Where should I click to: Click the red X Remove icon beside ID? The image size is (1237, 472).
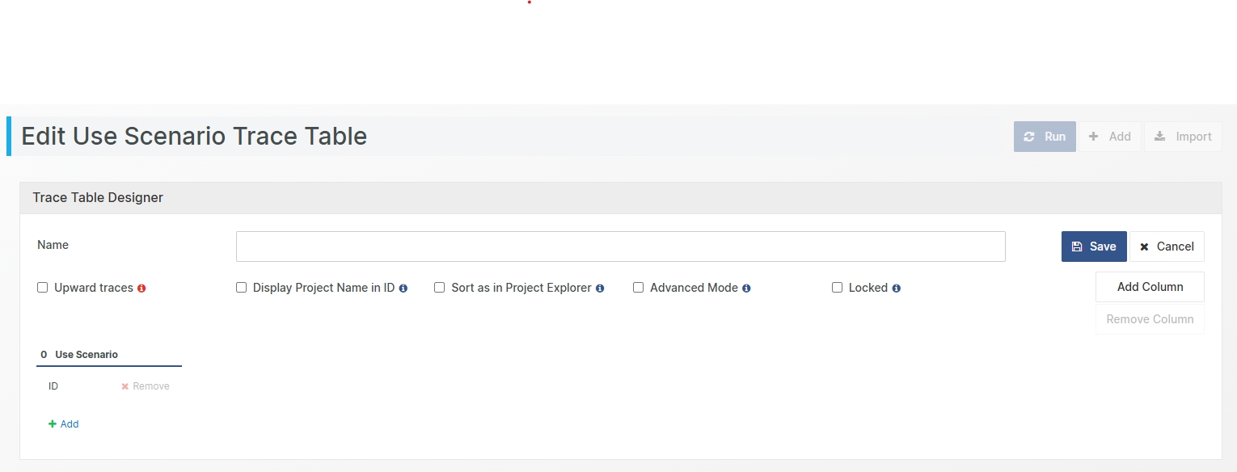(125, 386)
